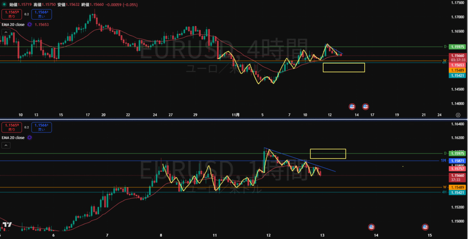Image resolution: width=468 pixels, height=239 pixels.
Task: Click the Sell button in the upper chart
Action: [11, 14]
